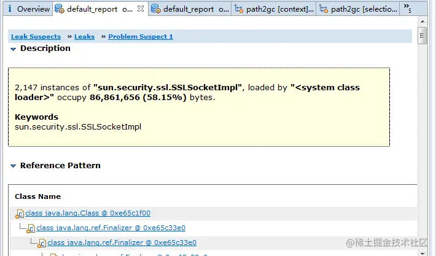Switch to the Overview tab
436x256 pixels.
[x=28, y=9]
